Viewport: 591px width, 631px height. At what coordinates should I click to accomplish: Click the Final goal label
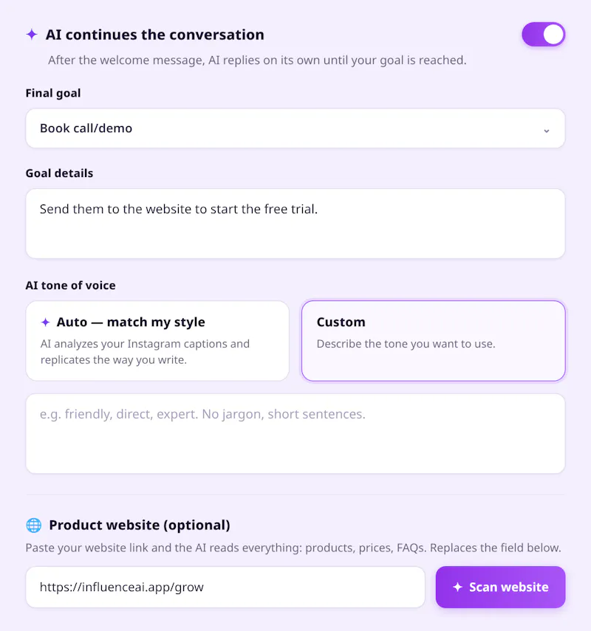coord(53,94)
